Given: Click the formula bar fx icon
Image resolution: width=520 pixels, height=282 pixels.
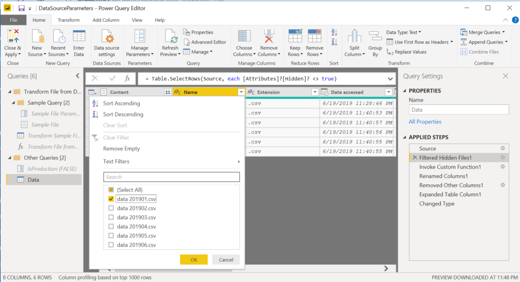Looking at the screenshot, I should pyautogui.click(x=127, y=78).
